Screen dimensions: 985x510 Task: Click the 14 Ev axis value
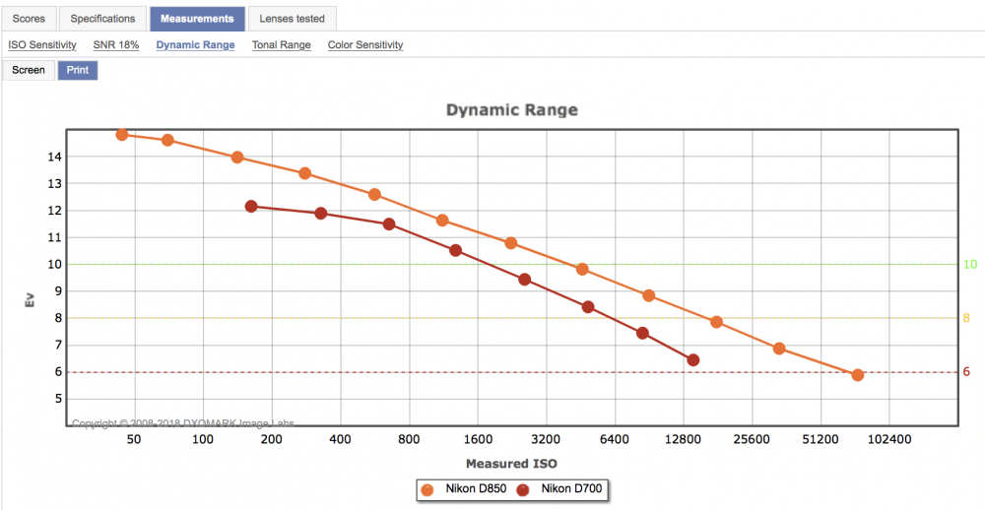click(x=54, y=157)
